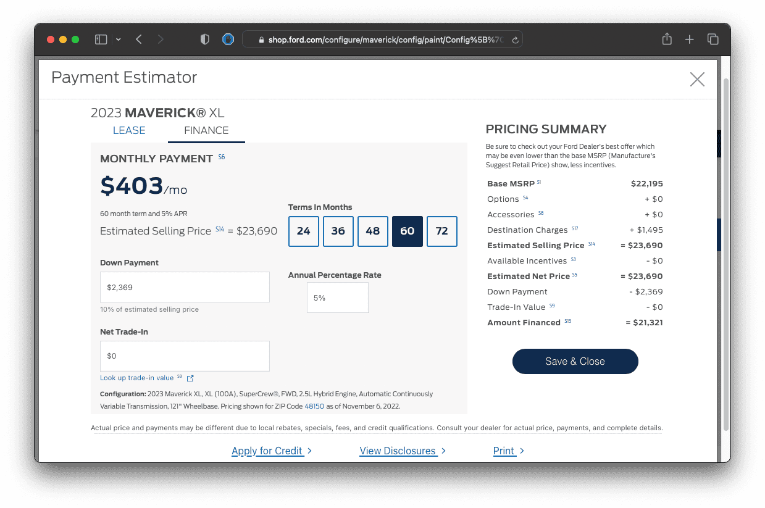Choose the 36 month term
The image size is (765, 508).
click(338, 231)
